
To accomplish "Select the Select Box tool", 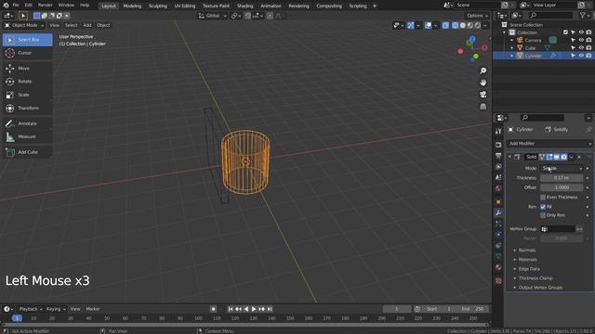I will click(27, 40).
